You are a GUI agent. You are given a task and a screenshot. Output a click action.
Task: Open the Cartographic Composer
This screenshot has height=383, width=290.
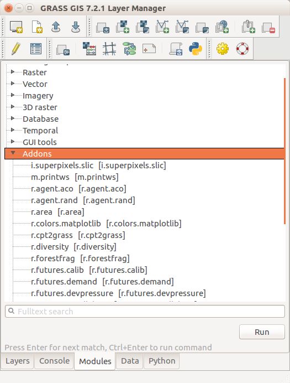click(x=149, y=48)
